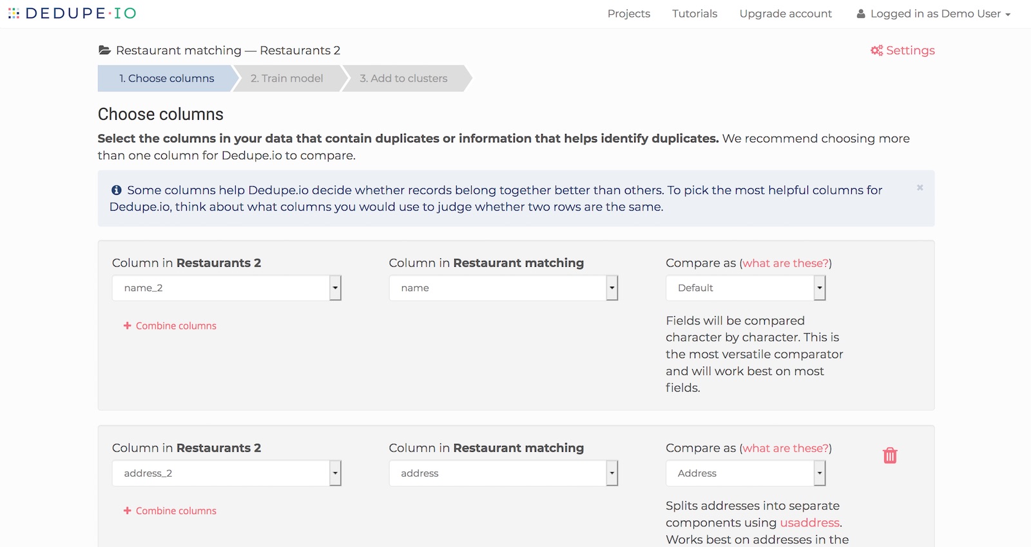Click the Dedupe.io logo
The image size is (1031, 547).
[72, 13]
